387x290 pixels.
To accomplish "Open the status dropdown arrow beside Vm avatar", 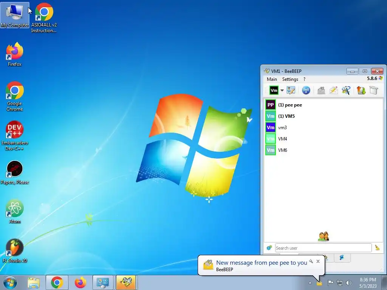I will pyautogui.click(x=282, y=90).
